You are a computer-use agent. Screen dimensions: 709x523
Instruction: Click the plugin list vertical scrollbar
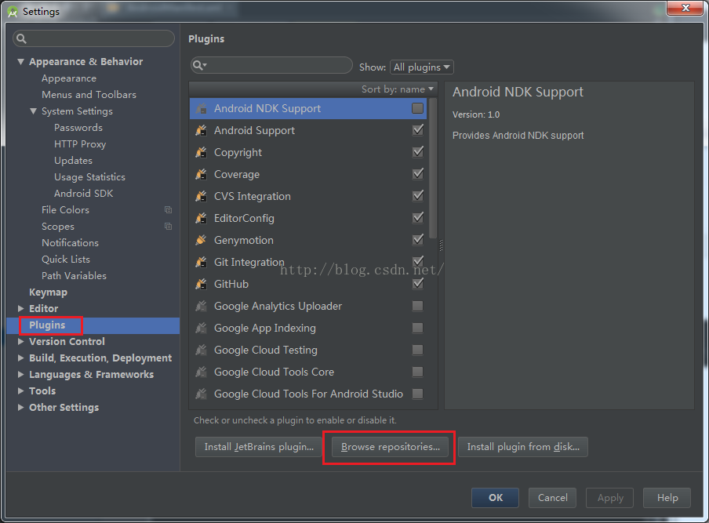click(x=433, y=168)
